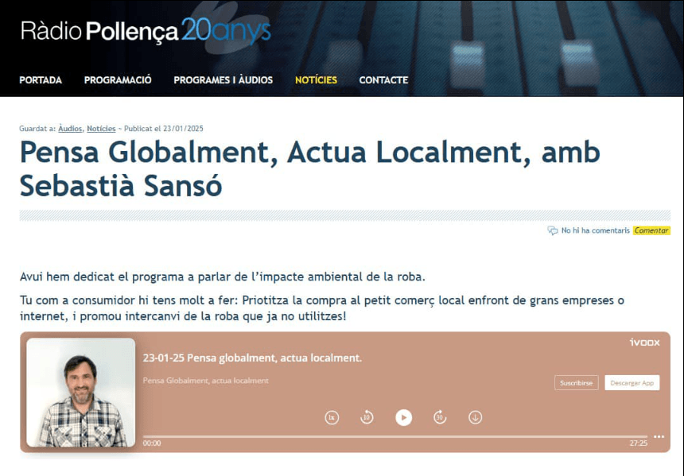Rewind the audio 10 seconds
This screenshot has width=684, height=476.
pos(367,417)
